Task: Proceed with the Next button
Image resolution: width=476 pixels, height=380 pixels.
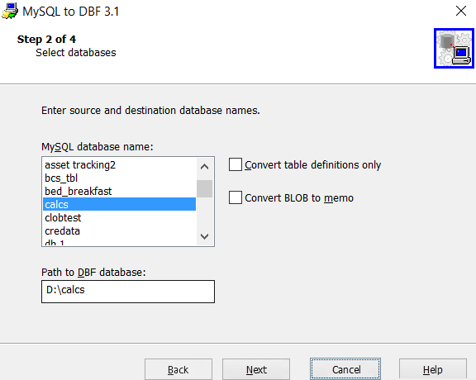Action: [x=256, y=369]
